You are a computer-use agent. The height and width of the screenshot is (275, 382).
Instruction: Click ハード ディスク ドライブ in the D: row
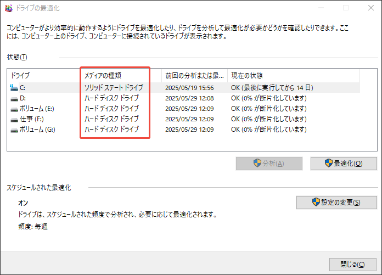[x=111, y=98]
